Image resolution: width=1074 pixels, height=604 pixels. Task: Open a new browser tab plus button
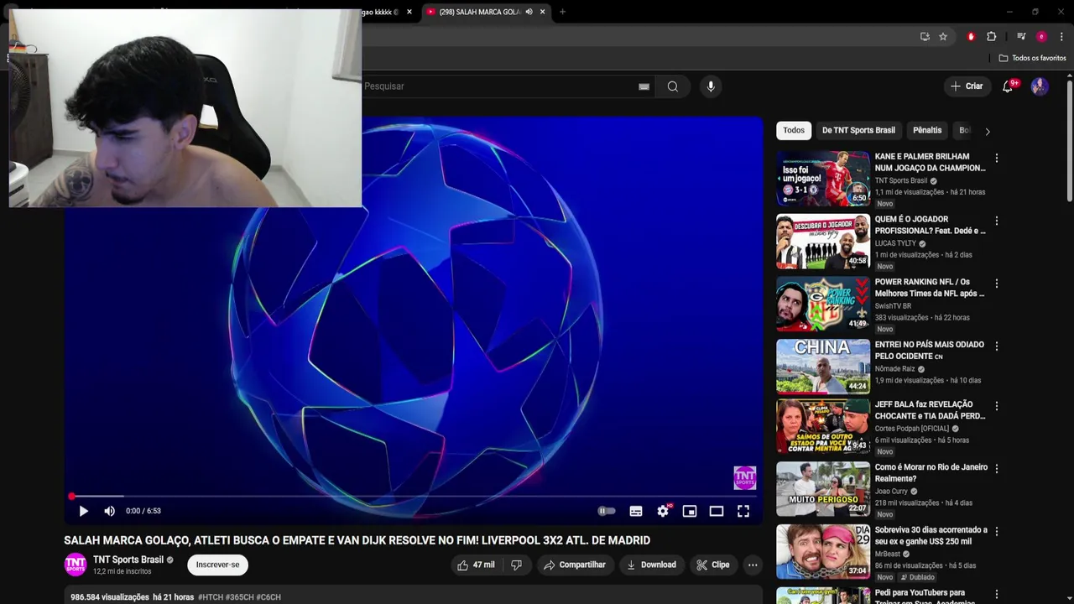562,12
